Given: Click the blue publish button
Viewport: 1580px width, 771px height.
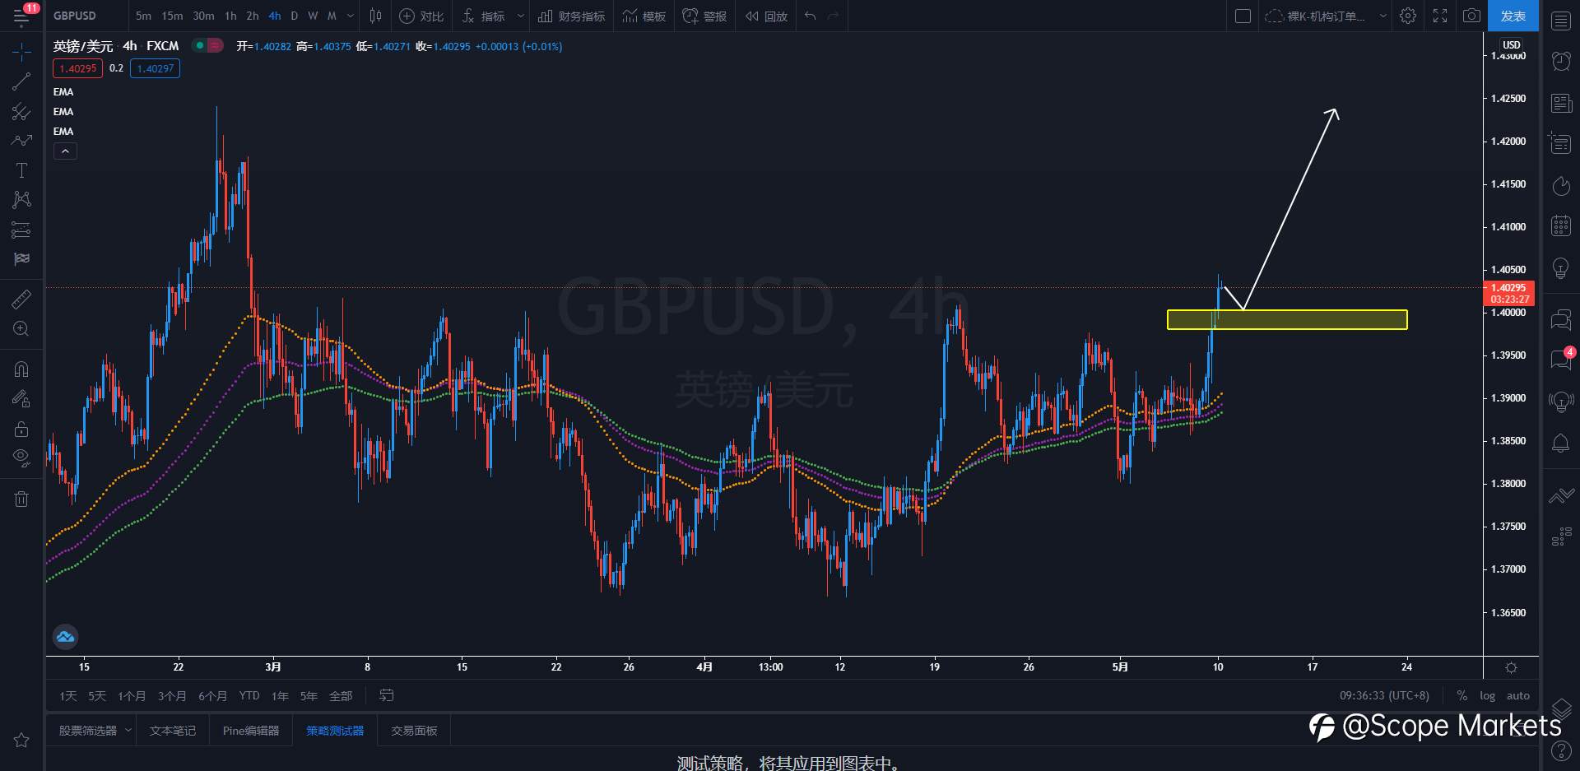Looking at the screenshot, I should point(1513,16).
